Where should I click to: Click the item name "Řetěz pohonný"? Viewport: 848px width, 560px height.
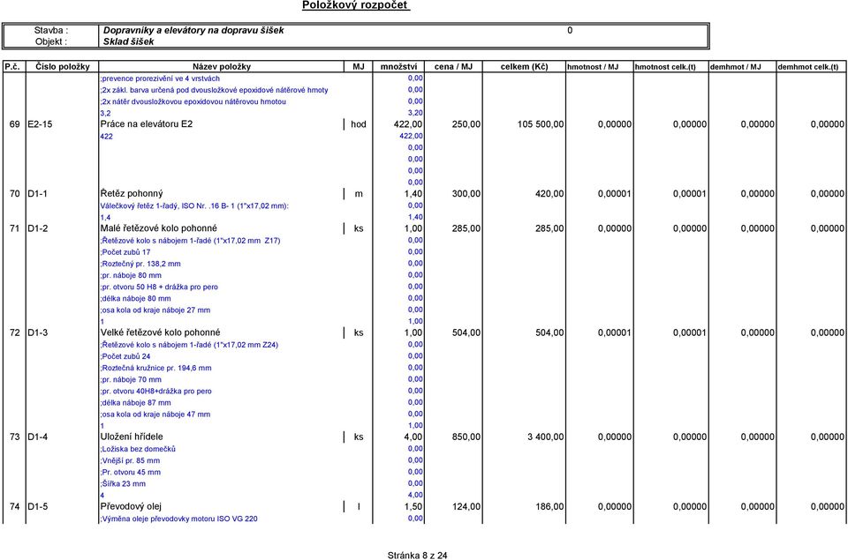point(132,194)
